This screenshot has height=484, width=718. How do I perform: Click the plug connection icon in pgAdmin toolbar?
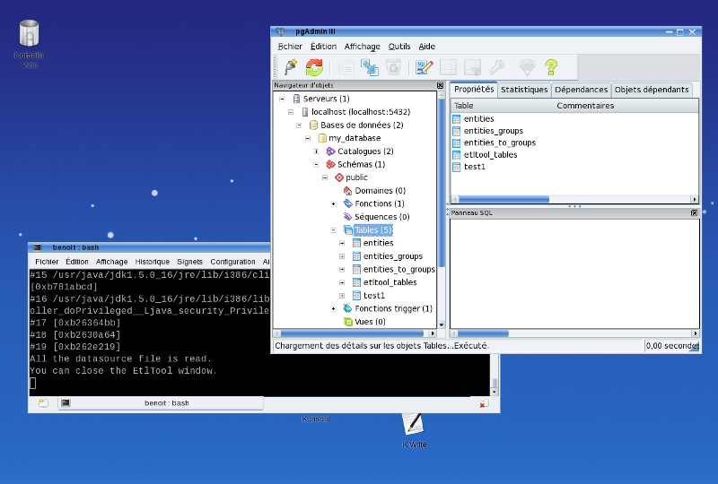pyautogui.click(x=290, y=67)
